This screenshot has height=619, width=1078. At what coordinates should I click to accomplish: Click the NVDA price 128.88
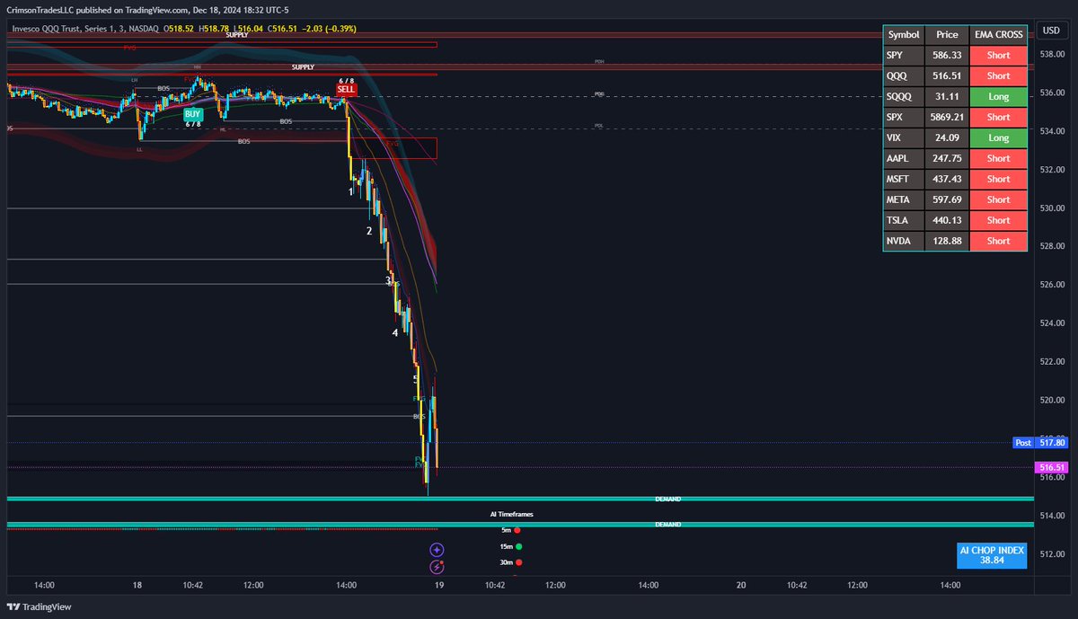[x=947, y=241]
